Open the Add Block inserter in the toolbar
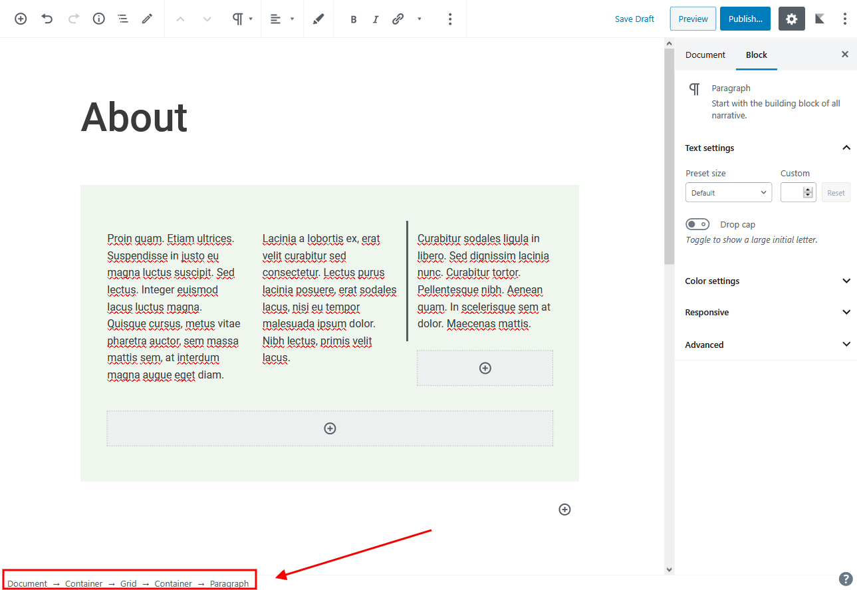The height and width of the screenshot is (590, 857). point(20,19)
